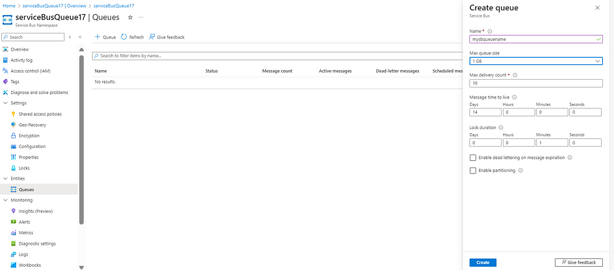
Task: Close the Create queue panel
Action: pyautogui.click(x=597, y=8)
